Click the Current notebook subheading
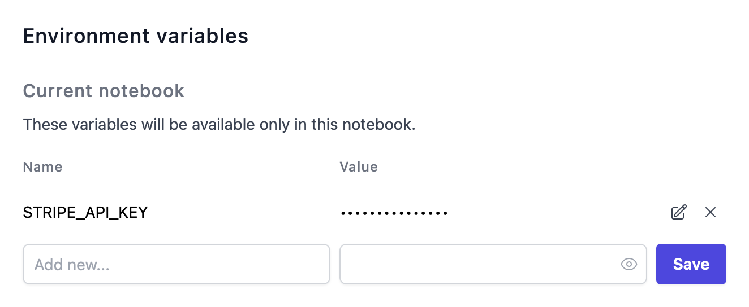Screen dimensions: 749x307 point(104,91)
